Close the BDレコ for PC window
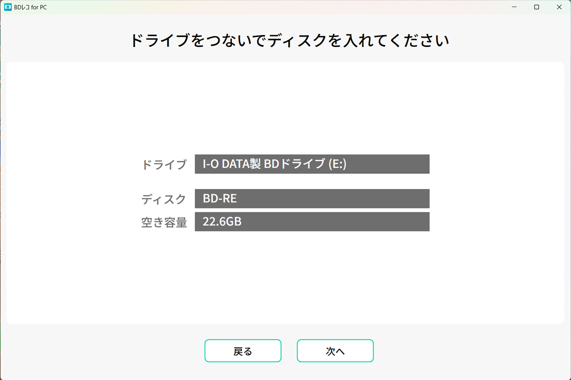The image size is (571, 380). click(x=559, y=7)
